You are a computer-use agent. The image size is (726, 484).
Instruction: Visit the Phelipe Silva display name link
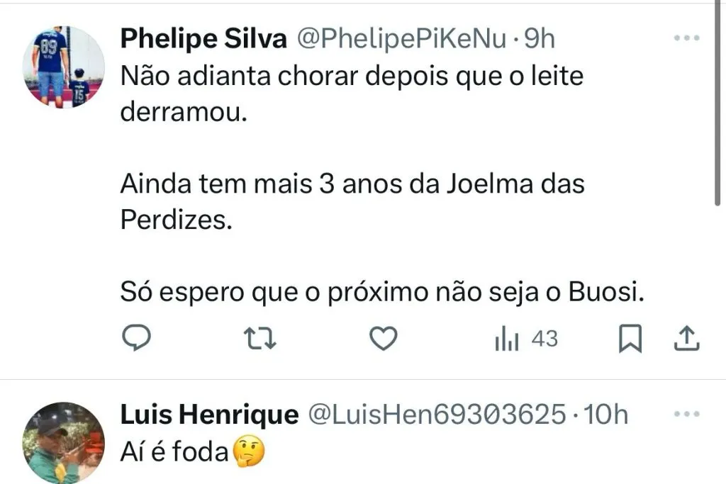tap(203, 39)
